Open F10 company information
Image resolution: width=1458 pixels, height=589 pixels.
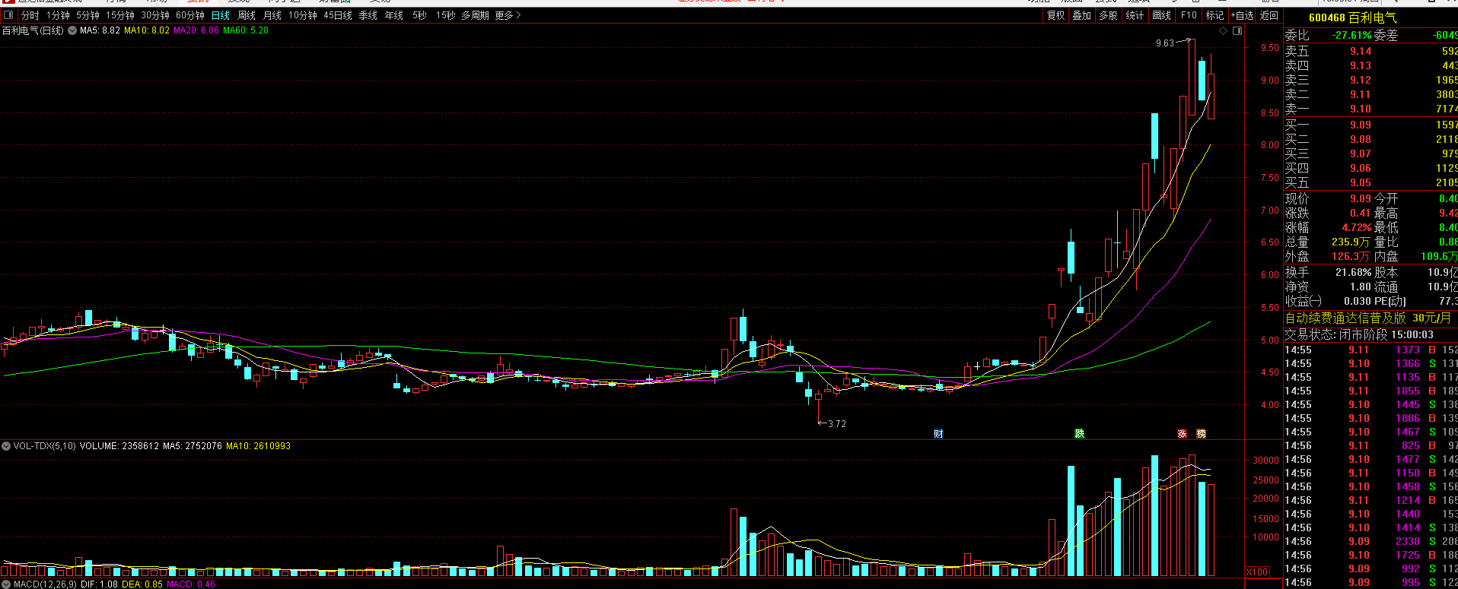pos(1189,15)
